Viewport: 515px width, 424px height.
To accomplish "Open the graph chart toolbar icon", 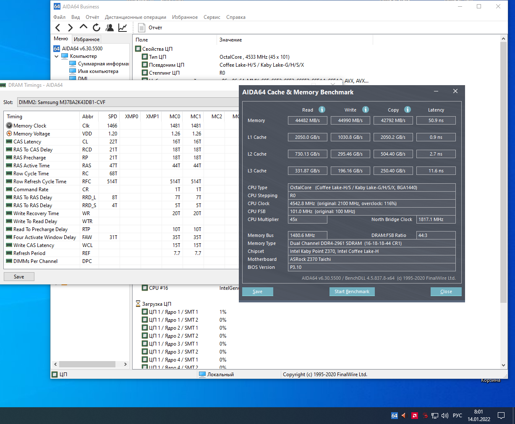I will pyautogui.click(x=123, y=28).
